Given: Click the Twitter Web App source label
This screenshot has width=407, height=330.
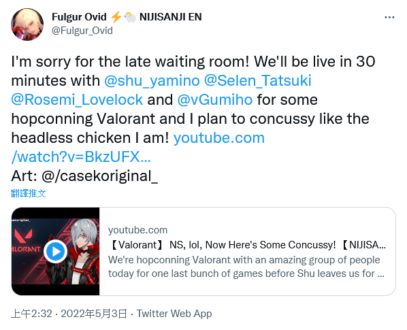Looking at the screenshot, I should tap(174, 314).
